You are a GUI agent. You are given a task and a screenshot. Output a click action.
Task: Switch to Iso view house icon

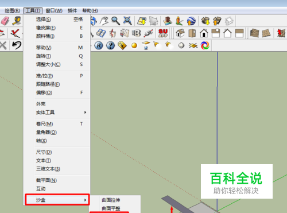(x=180, y=33)
